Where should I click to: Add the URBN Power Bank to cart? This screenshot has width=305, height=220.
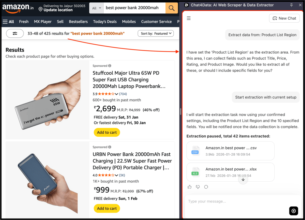click(x=107, y=208)
